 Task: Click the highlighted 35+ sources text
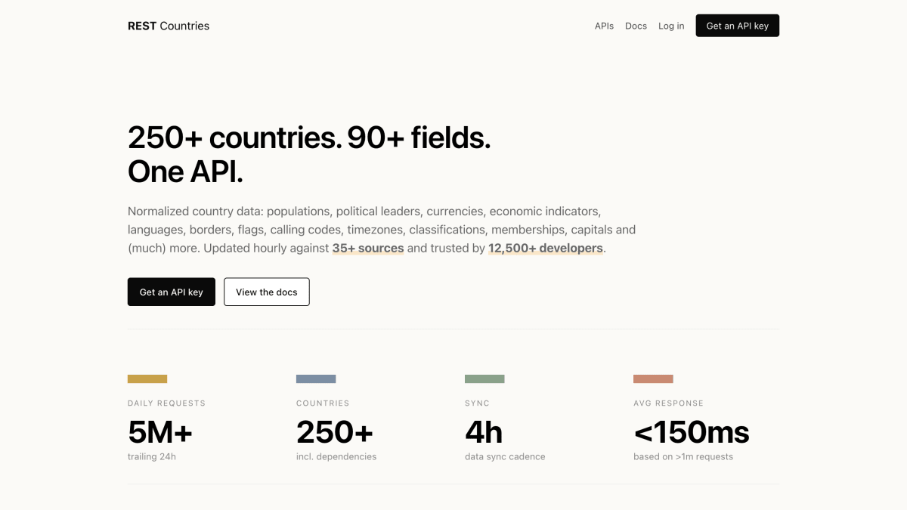[368, 248]
